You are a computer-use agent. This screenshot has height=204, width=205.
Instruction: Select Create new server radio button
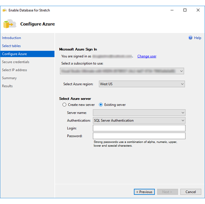point(64,105)
